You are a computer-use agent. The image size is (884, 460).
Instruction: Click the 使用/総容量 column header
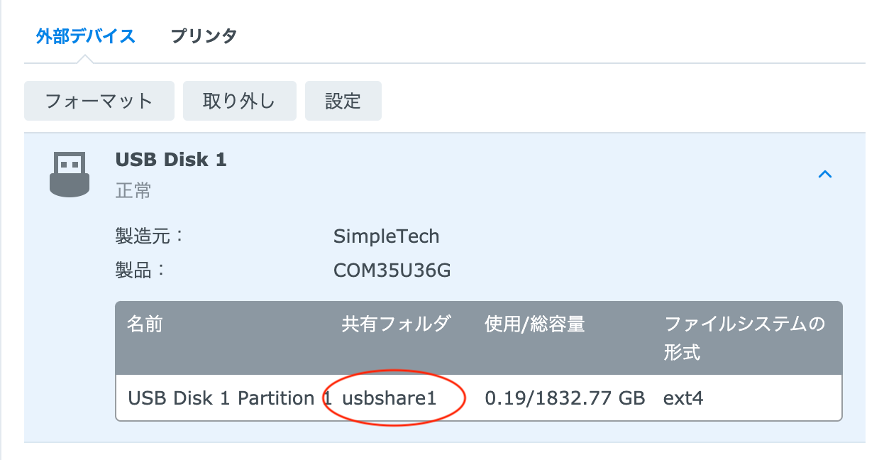(x=535, y=325)
